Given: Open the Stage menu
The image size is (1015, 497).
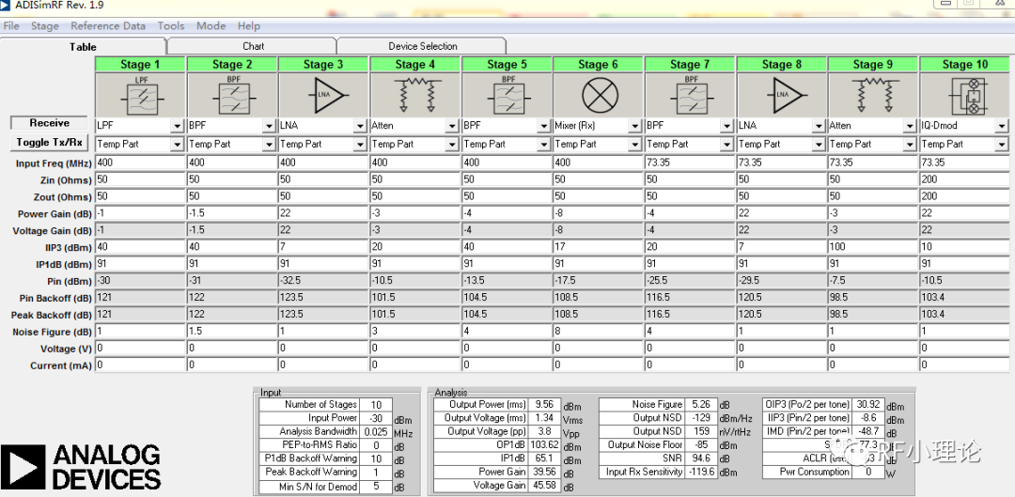Looking at the screenshot, I should (45, 26).
